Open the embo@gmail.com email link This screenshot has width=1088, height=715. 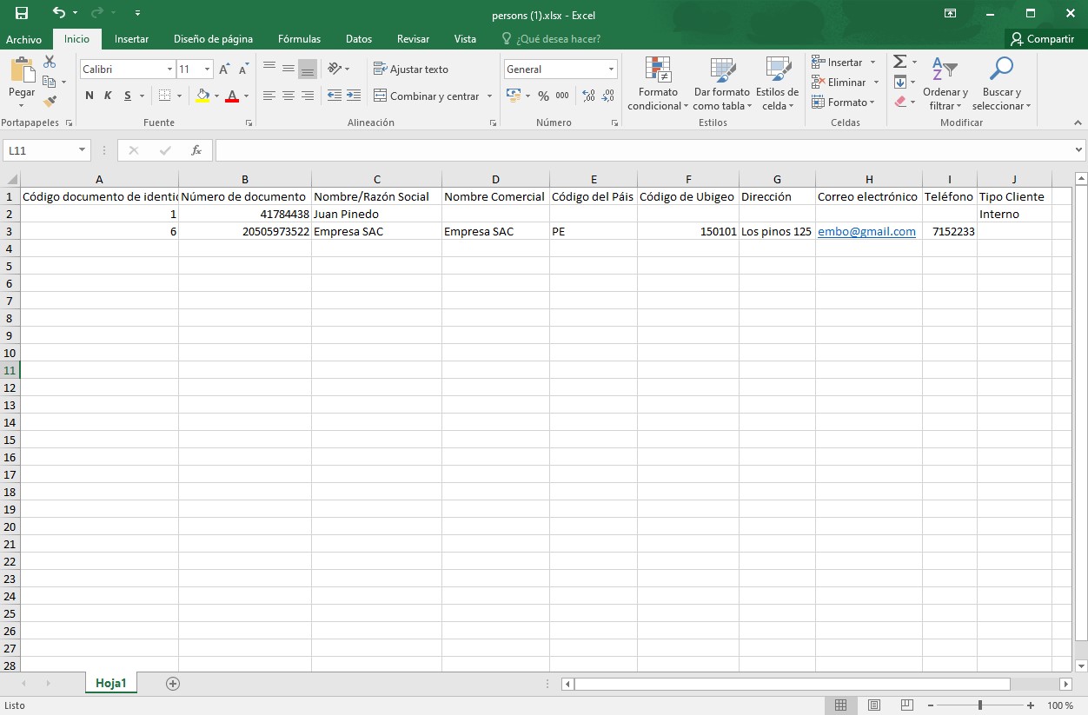tap(866, 231)
